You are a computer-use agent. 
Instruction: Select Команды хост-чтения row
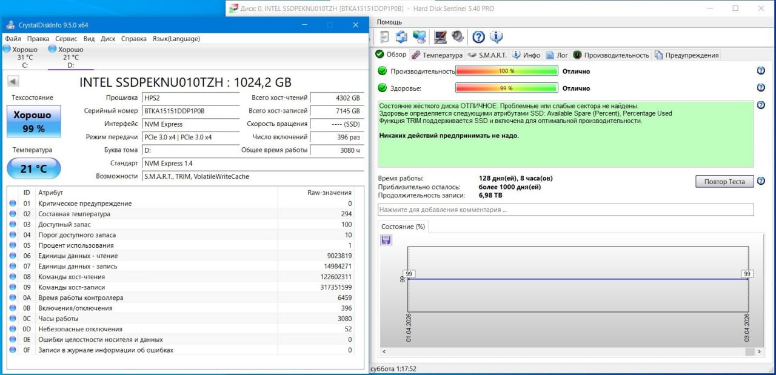[x=181, y=277]
